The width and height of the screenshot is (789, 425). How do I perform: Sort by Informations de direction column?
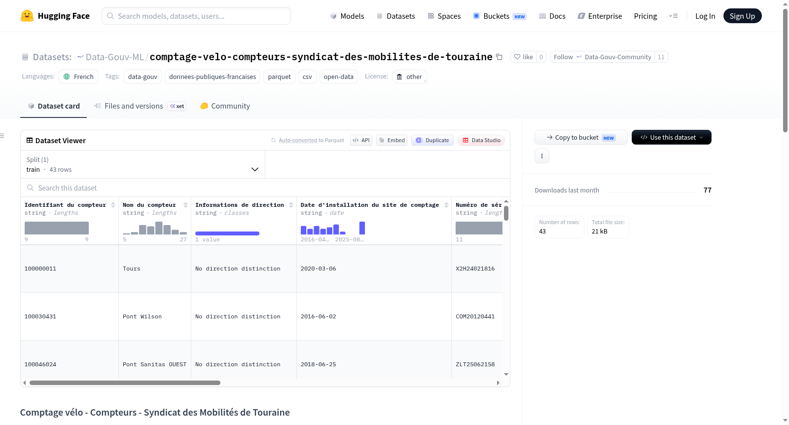(291, 205)
